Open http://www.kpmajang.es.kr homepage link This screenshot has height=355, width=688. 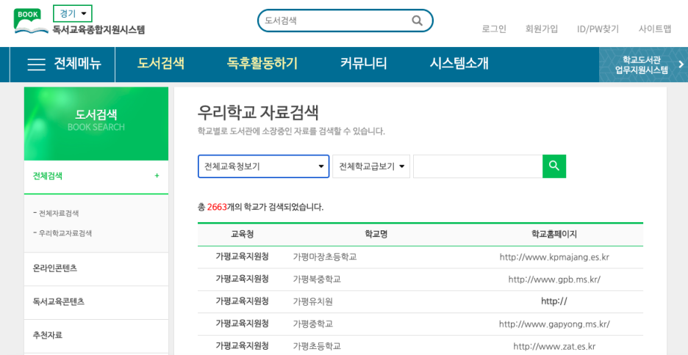coord(554,257)
